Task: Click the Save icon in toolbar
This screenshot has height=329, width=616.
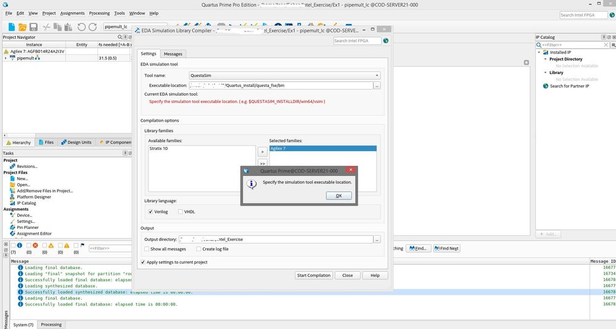Action: coord(34,27)
